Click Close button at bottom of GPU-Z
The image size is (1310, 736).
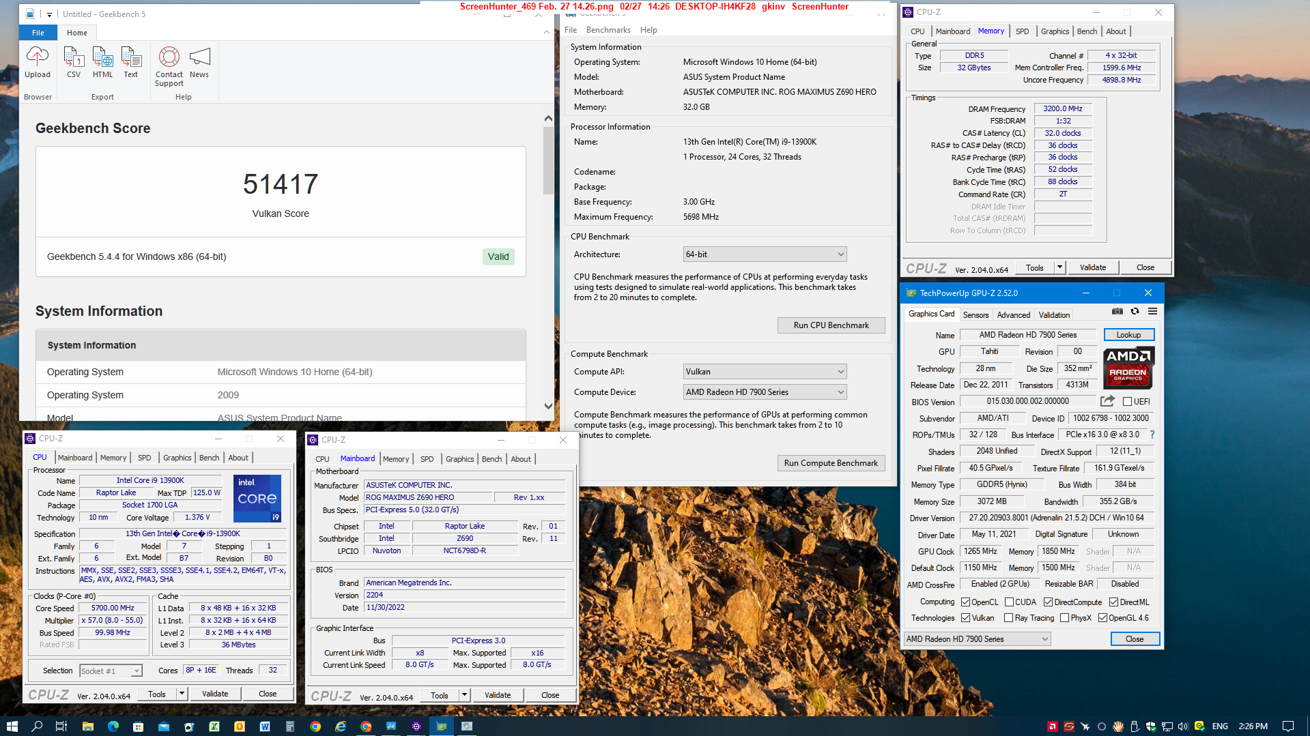click(1135, 639)
